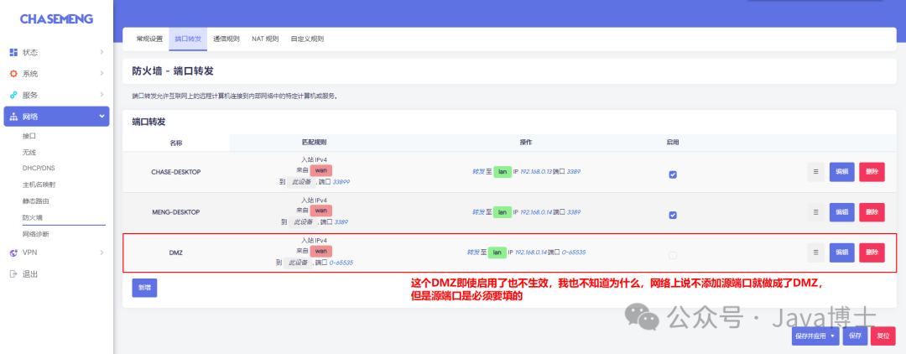Screen dimensions: 906x354
Task: Click the drag handle icon for DMZ rule
Action: [x=815, y=252]
